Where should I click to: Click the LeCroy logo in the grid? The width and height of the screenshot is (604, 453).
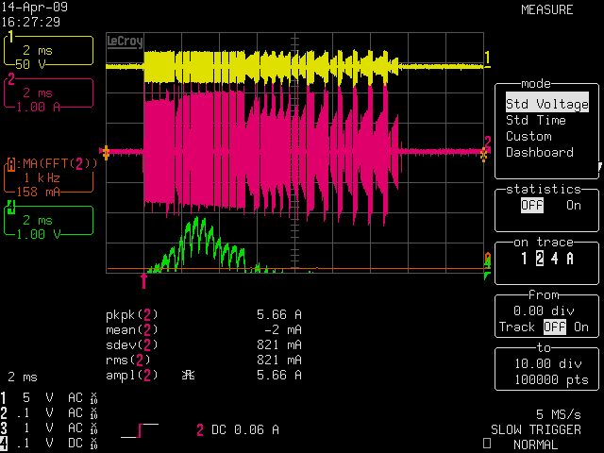[x=125, y=41]
